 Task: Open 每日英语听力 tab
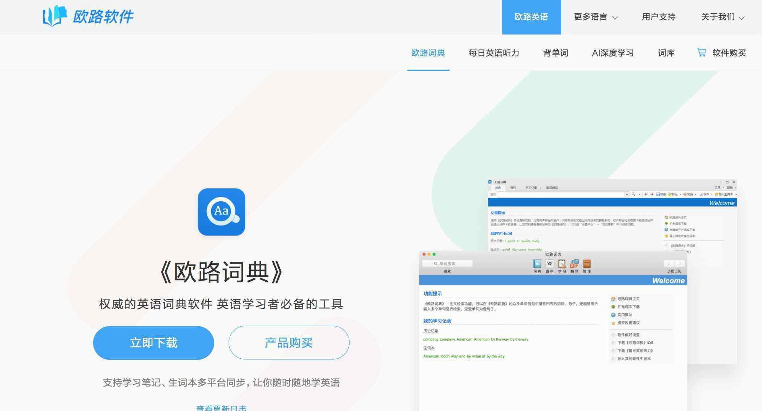(494, 53)
